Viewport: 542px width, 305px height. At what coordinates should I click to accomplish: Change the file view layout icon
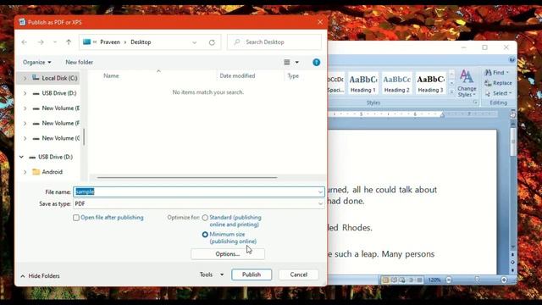click(x=287, y=62)
